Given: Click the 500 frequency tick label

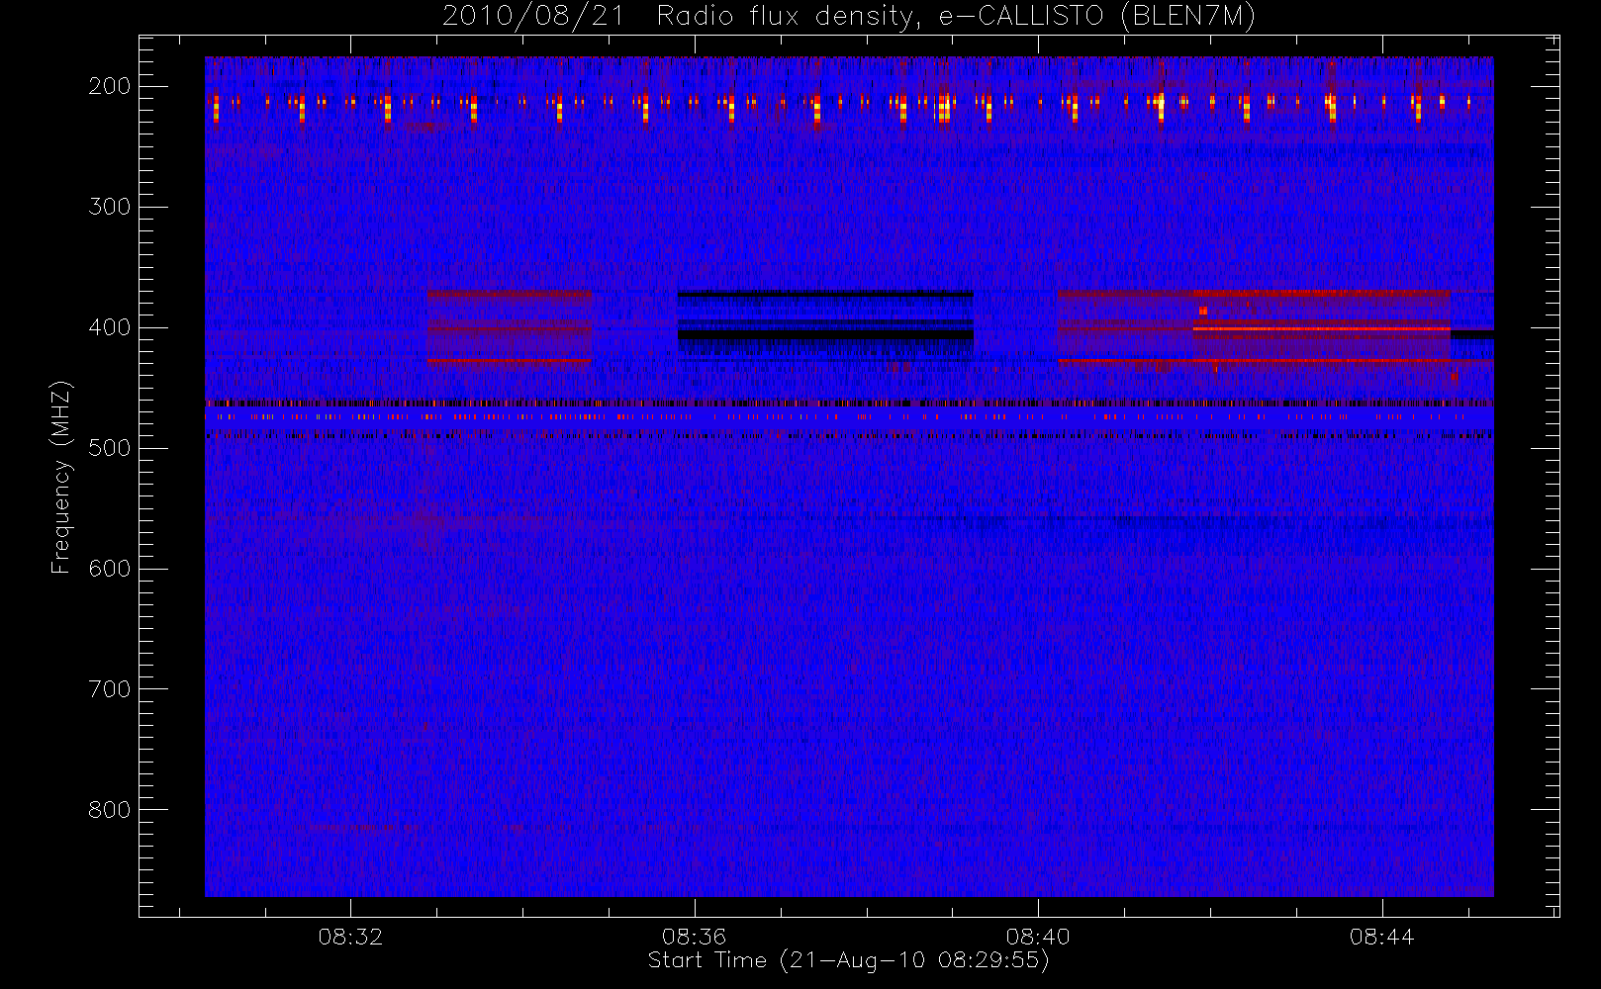Looking at the screenshot, I should click(109, 448).
